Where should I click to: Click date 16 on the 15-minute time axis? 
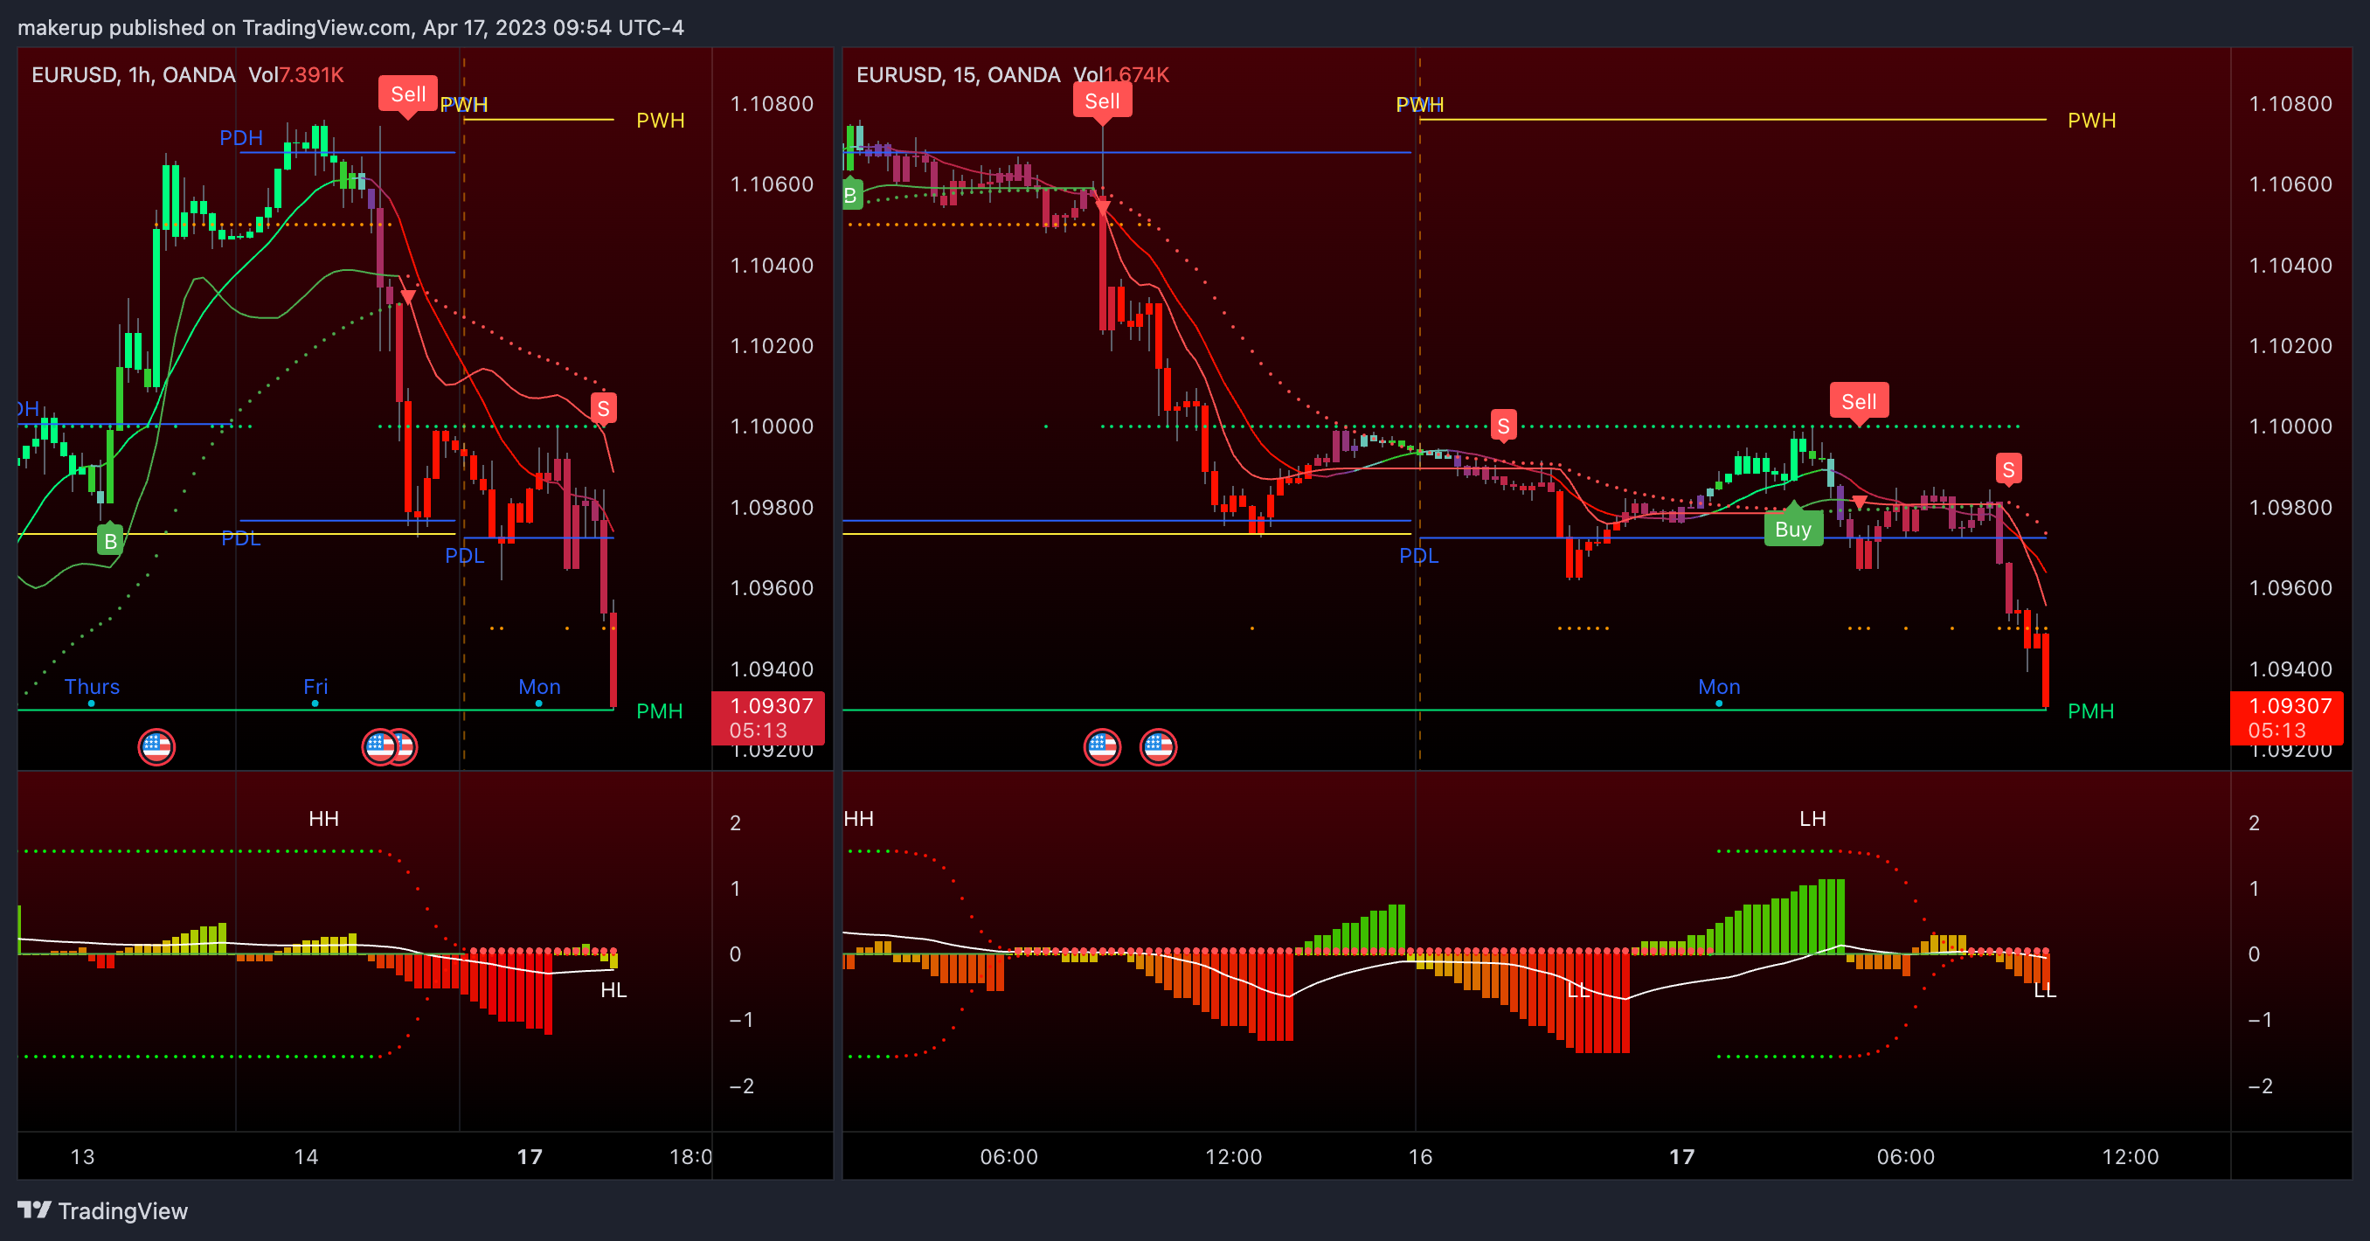point(1421,1157)
